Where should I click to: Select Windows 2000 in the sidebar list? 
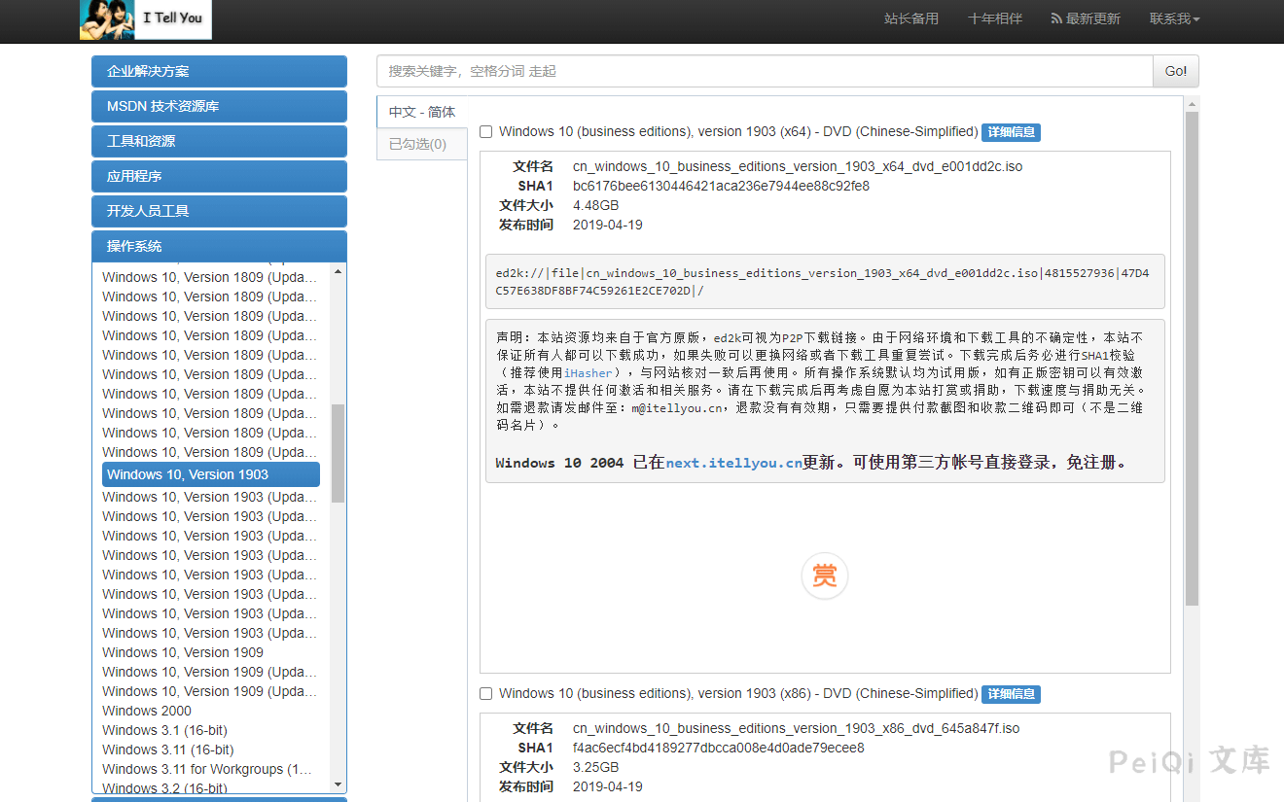tap(146, 711)
